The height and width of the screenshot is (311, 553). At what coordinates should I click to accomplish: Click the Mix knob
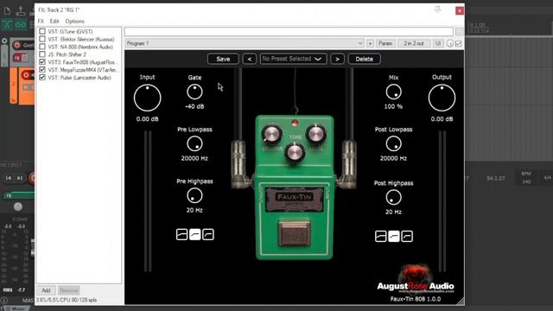(x=394, y=92)
